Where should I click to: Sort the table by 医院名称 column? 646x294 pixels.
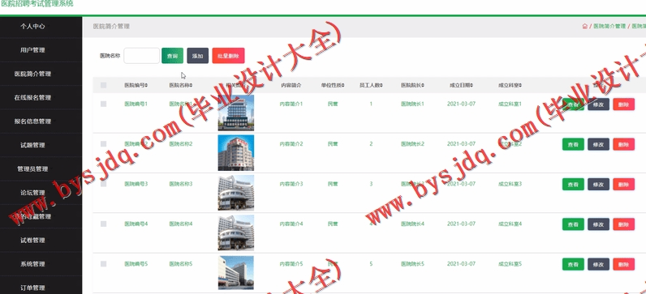180,86
